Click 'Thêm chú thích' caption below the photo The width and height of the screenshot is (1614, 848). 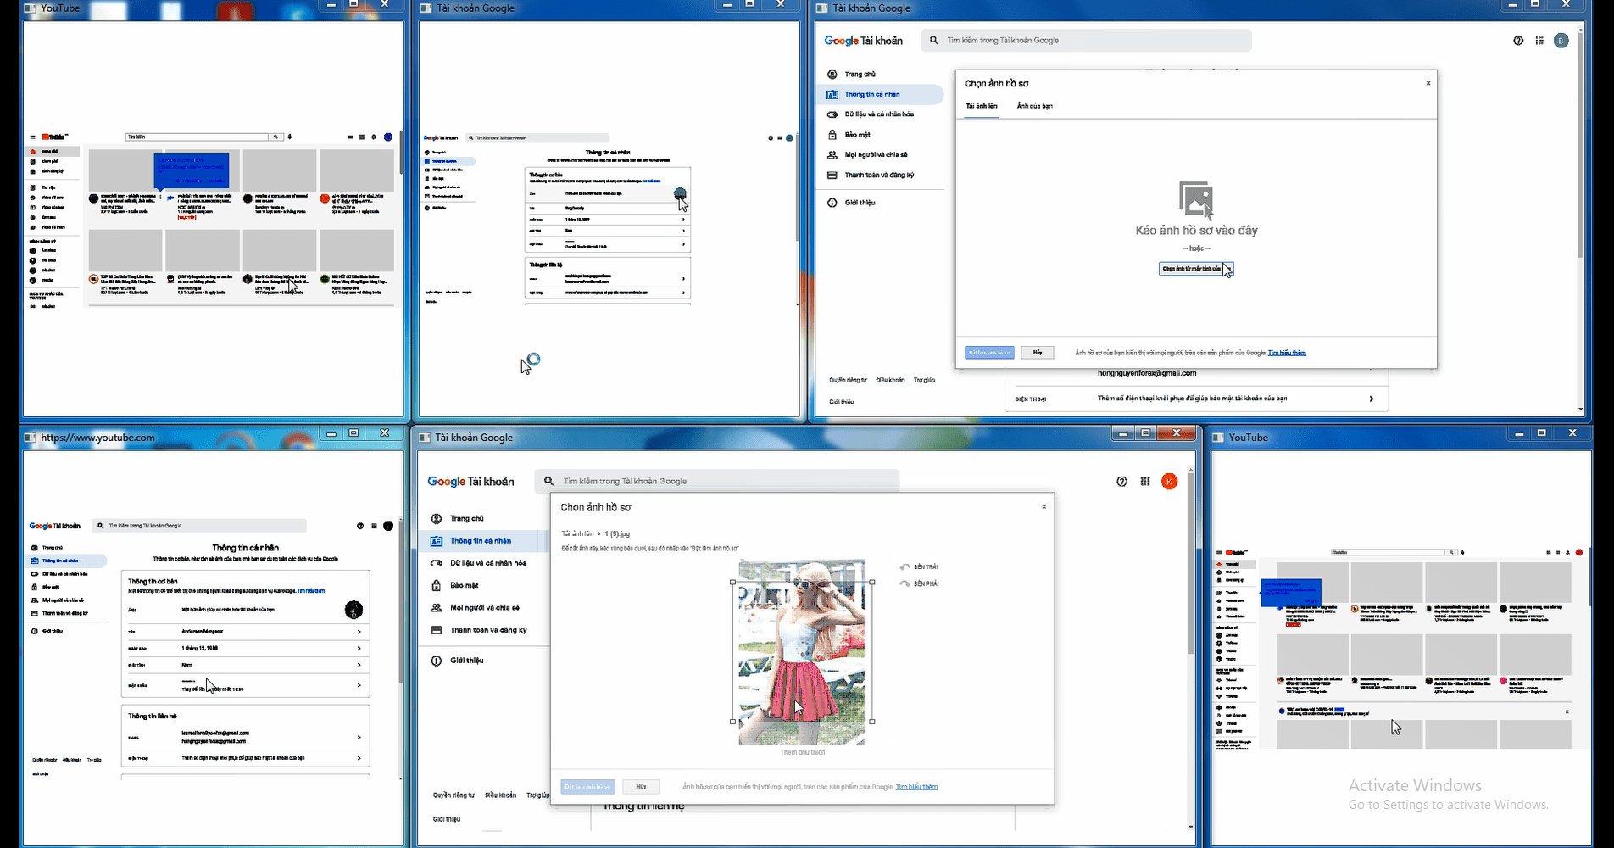tap(802, 752)
